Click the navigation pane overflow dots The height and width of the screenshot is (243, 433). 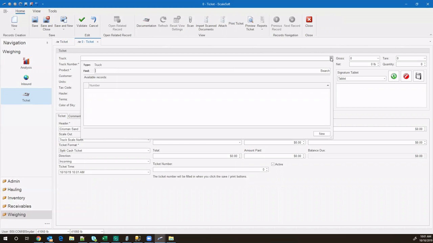(47, 223)
